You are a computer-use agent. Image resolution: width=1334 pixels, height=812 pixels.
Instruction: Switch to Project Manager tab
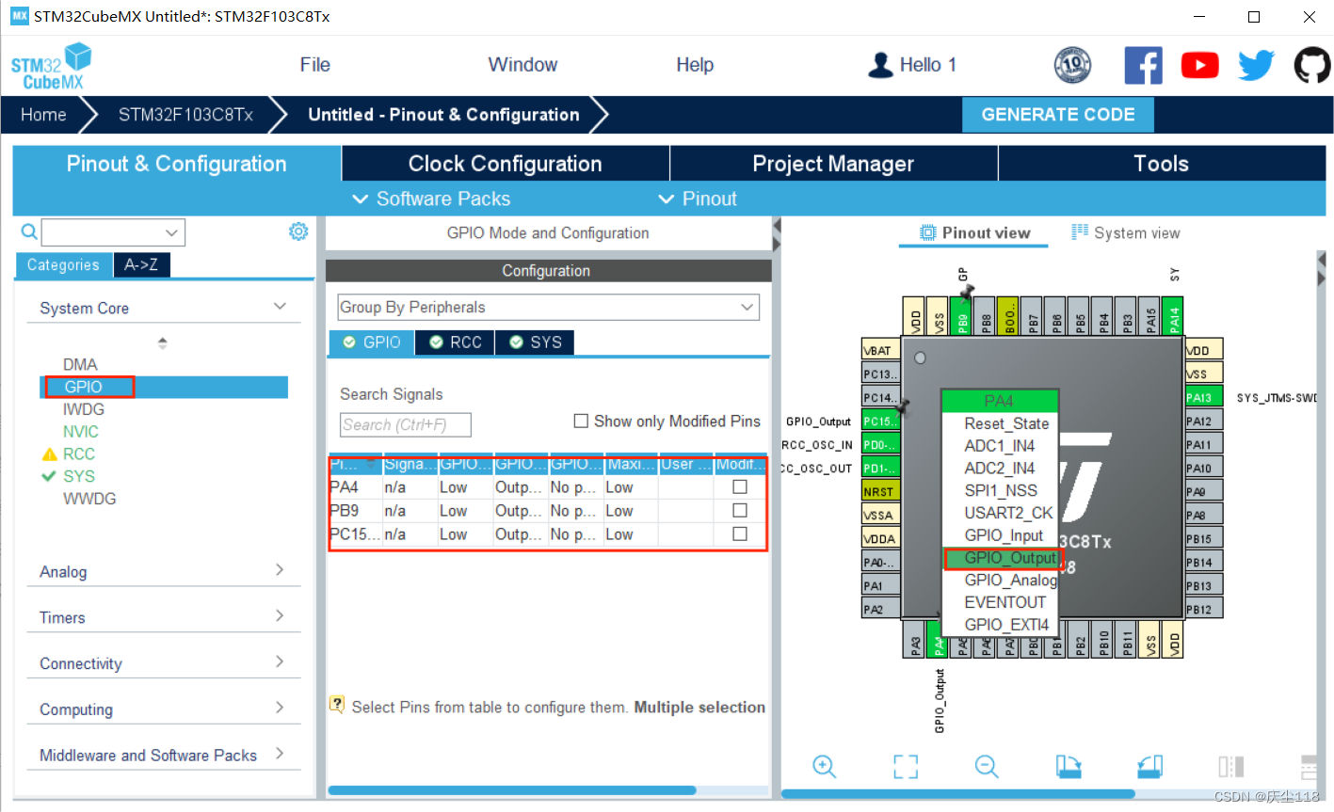pyautogui.click(x=833, y=164)
